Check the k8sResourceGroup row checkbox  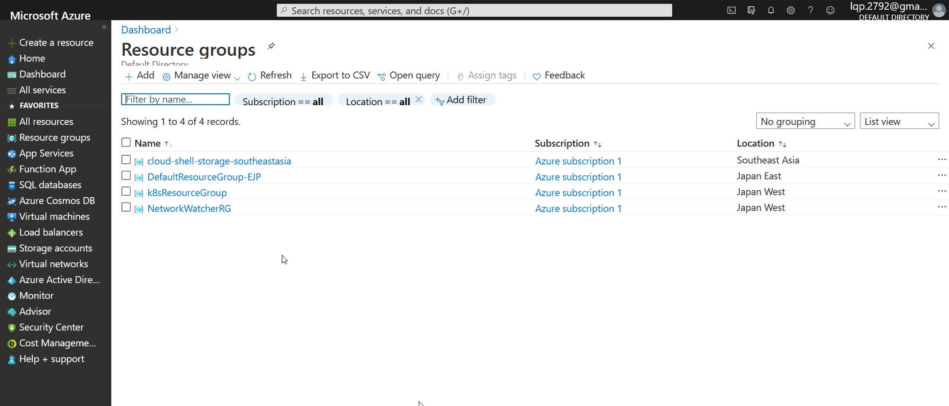tap(126, 191)
